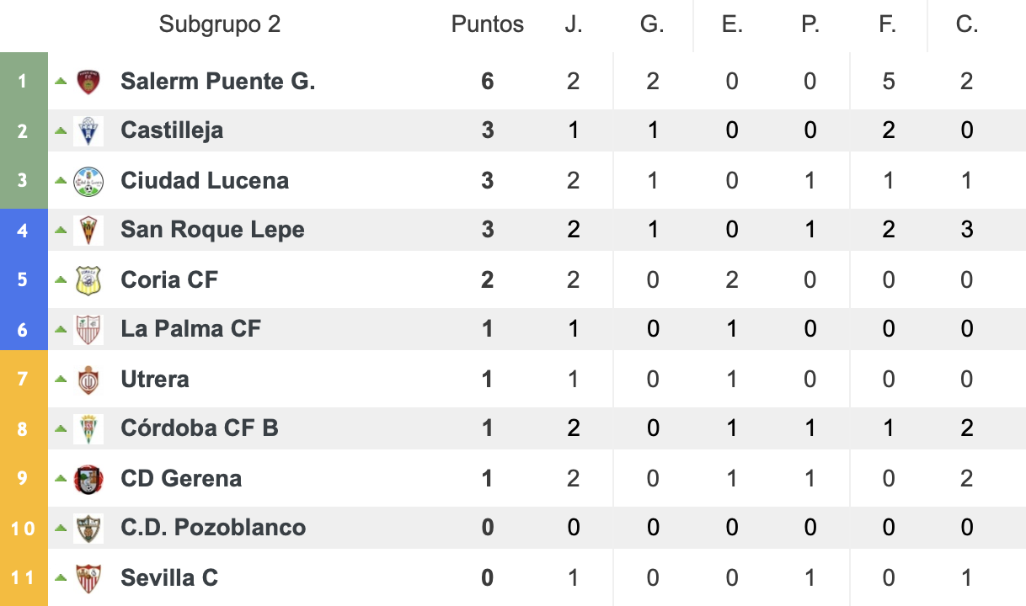Click the Sevilla C team crest
1026x606 pixels.
click(88, 578)
